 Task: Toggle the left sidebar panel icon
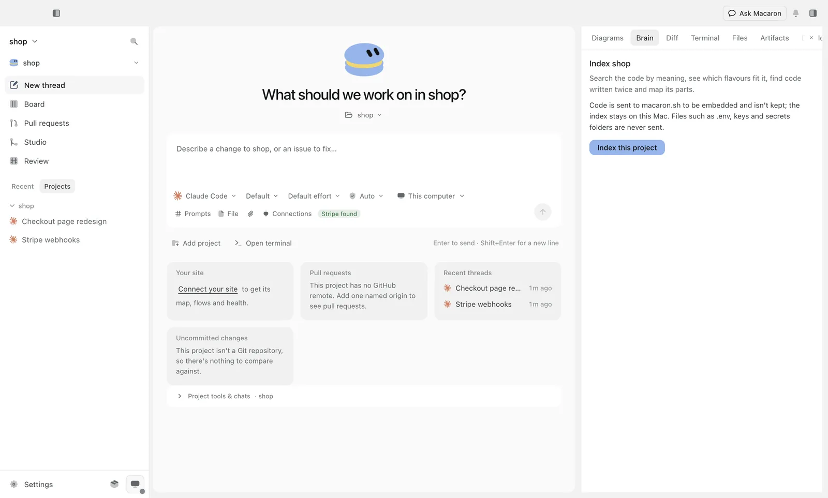click(56, 13)
